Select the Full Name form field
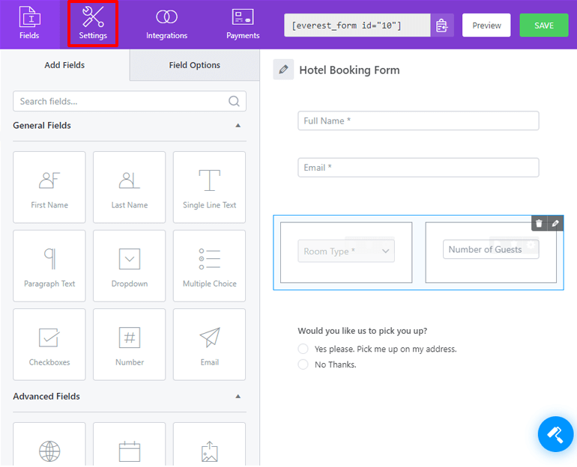 coord(418,120)
